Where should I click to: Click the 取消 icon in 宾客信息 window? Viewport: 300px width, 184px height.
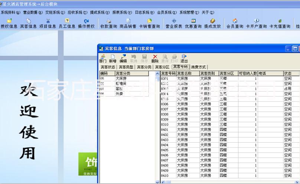[x=134, y=59]
